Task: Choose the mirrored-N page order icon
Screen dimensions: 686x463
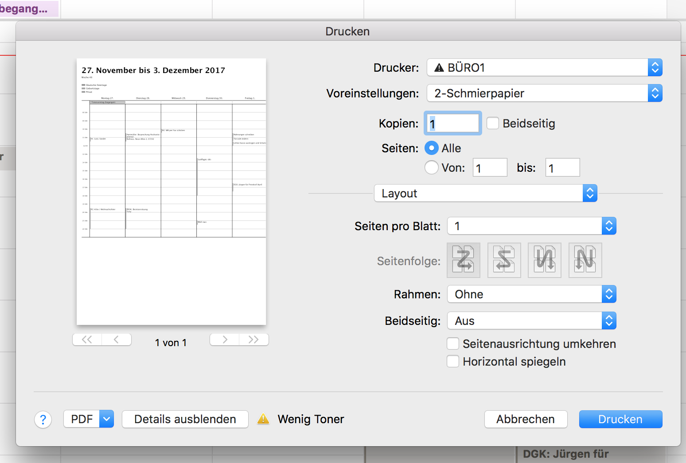Action: [545, 260]
